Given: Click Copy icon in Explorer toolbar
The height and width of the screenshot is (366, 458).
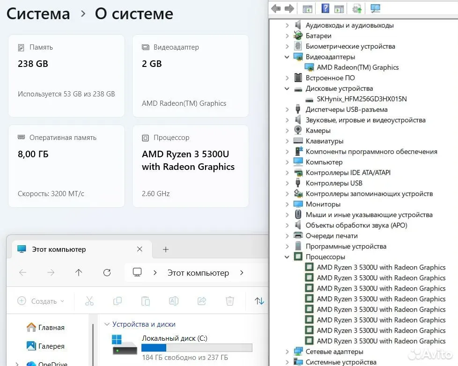Looking at the screenshot, I should click(118, 301).
